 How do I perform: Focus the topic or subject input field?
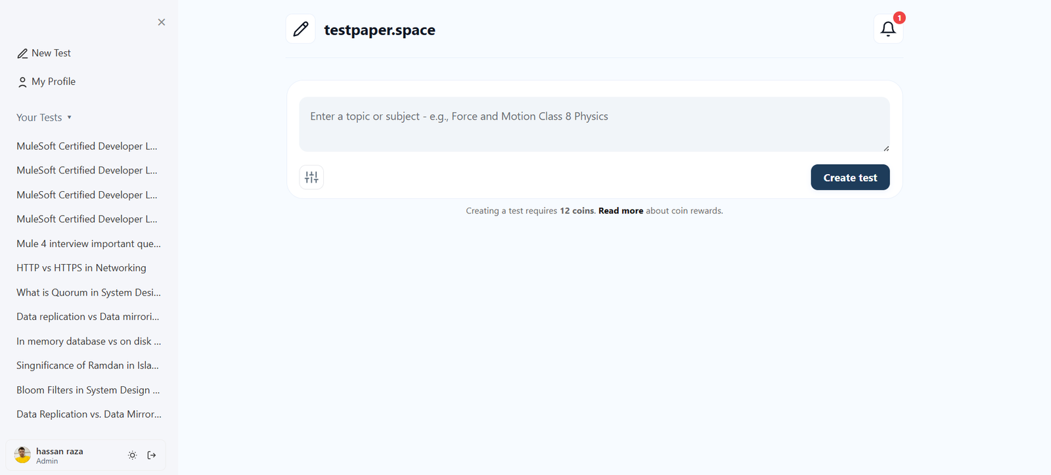pos(594,124)
